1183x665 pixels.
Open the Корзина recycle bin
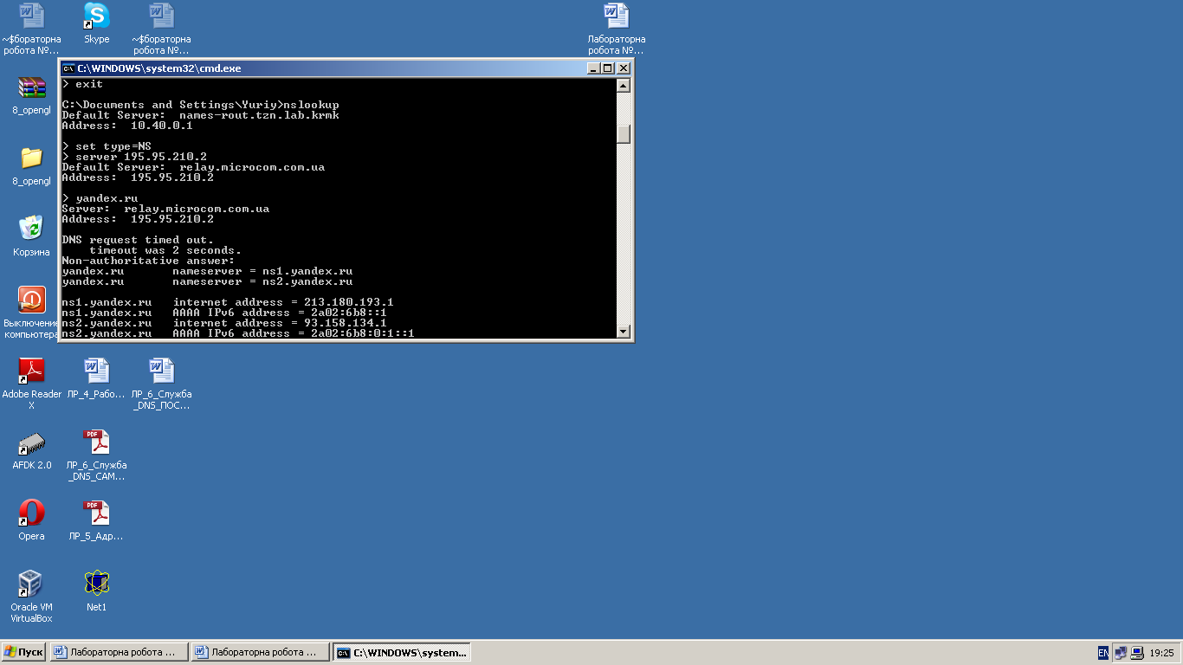(x=31, y=236)
